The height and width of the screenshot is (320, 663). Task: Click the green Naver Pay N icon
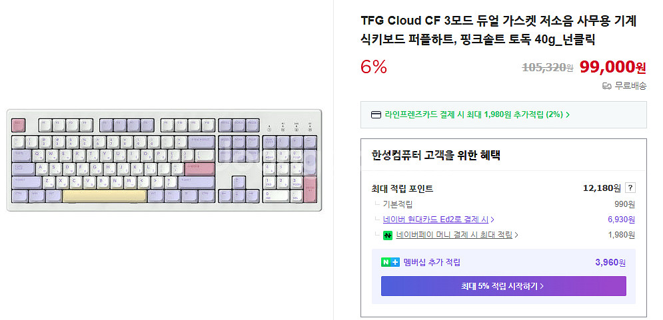click(x=388, y=235)
